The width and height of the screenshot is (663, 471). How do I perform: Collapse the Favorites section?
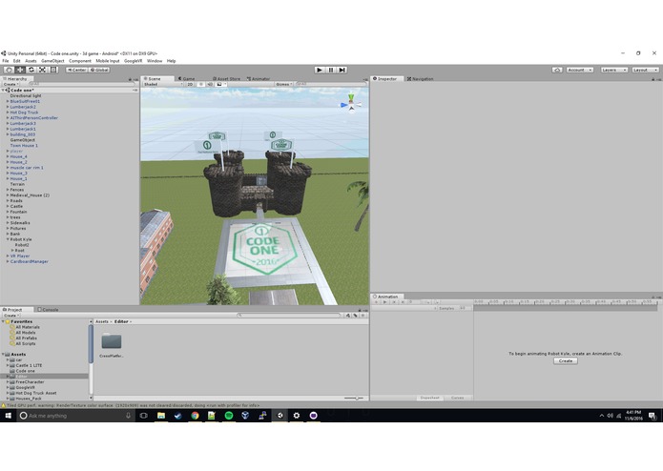(4, 321)
